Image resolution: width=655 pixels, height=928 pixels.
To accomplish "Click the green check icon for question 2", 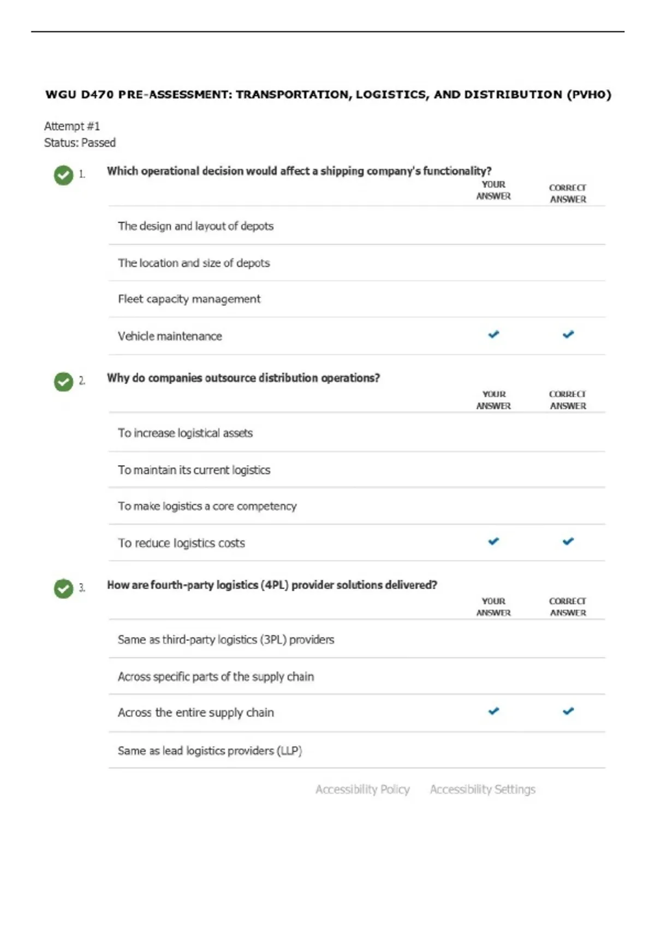I will point(63,382).
